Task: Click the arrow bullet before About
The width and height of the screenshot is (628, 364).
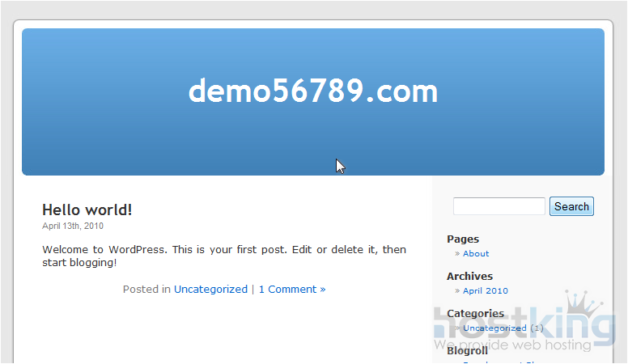Action: (458, 254)
